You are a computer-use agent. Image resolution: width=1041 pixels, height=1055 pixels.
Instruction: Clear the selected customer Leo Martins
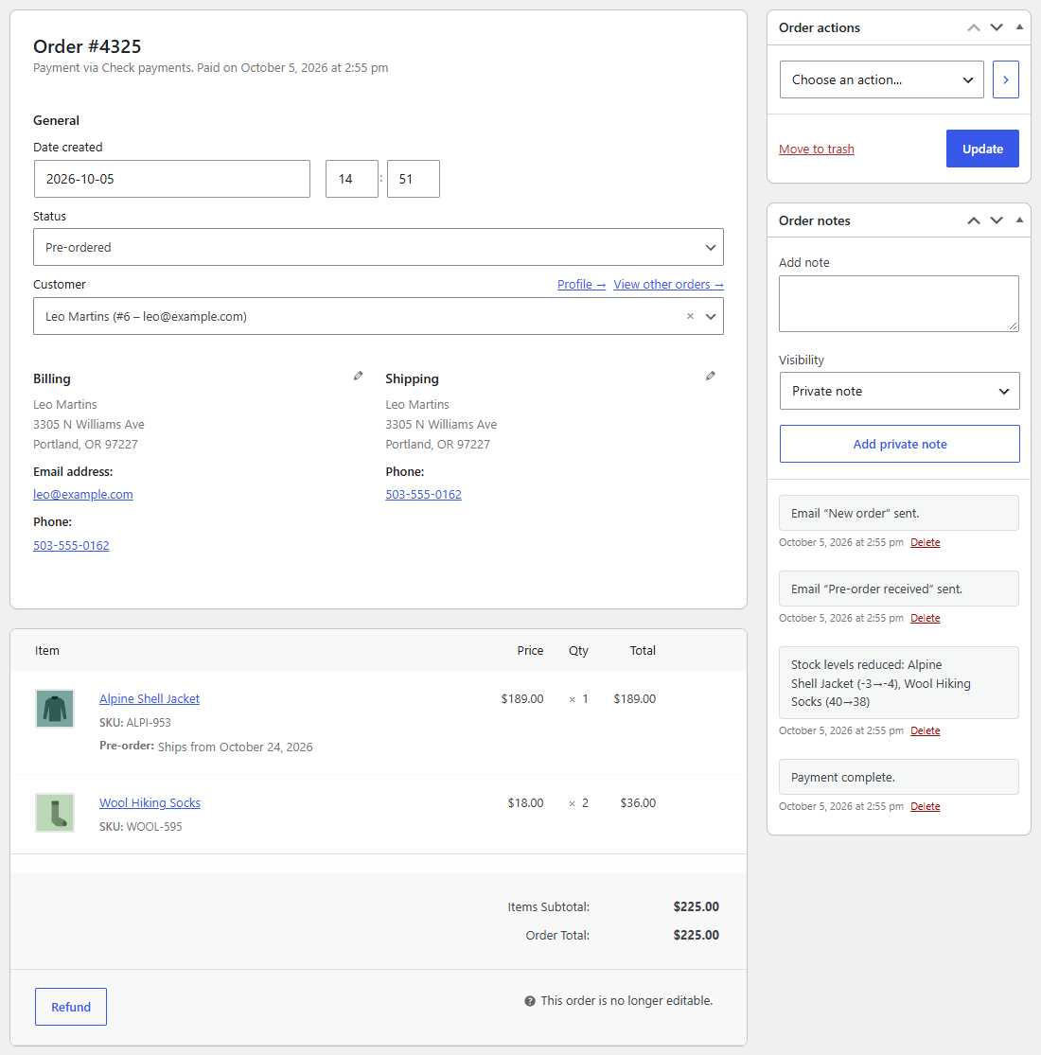pyautogui.click(x=690, y=316)
